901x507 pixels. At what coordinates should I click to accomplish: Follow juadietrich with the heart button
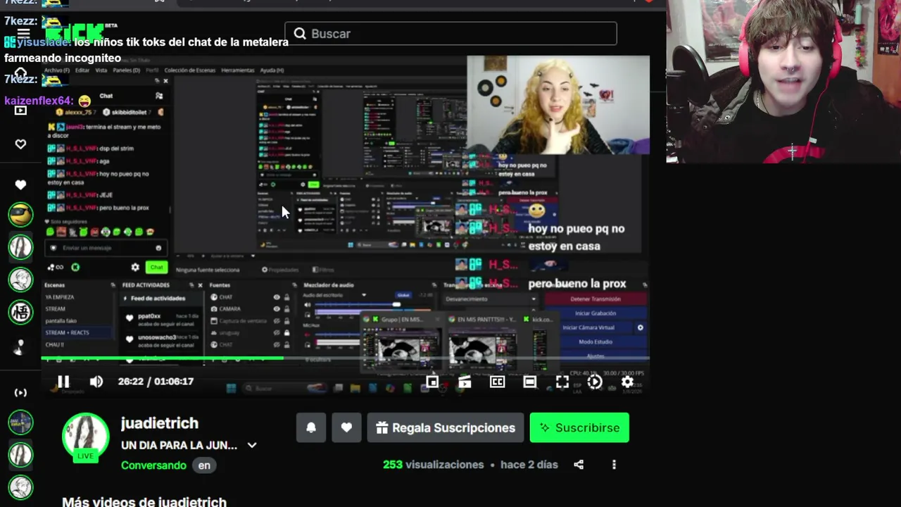[346, 427]
